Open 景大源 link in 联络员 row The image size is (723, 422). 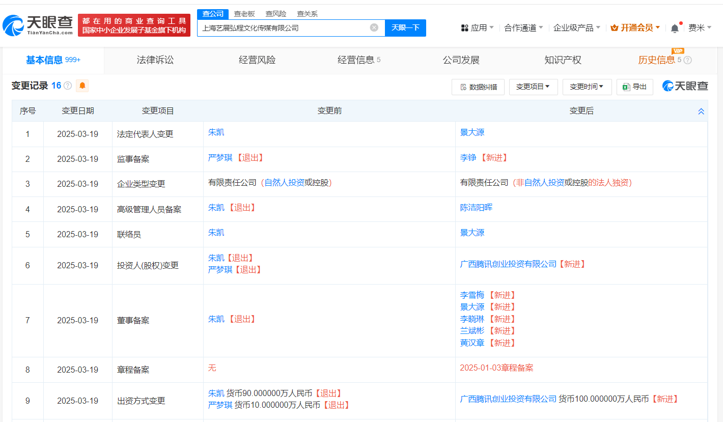pyautogui.click(x=472, y=232)
